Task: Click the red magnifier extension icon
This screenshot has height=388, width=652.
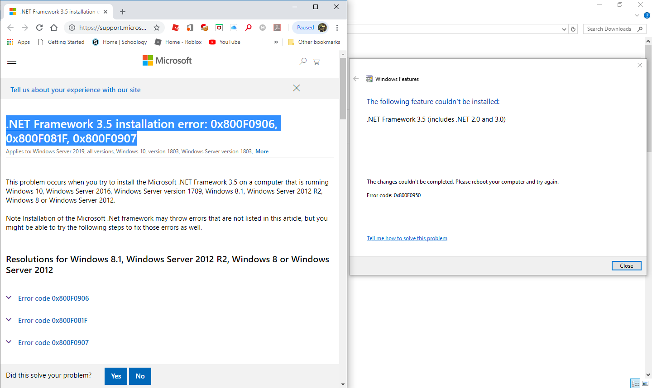Action: (248, 28)
